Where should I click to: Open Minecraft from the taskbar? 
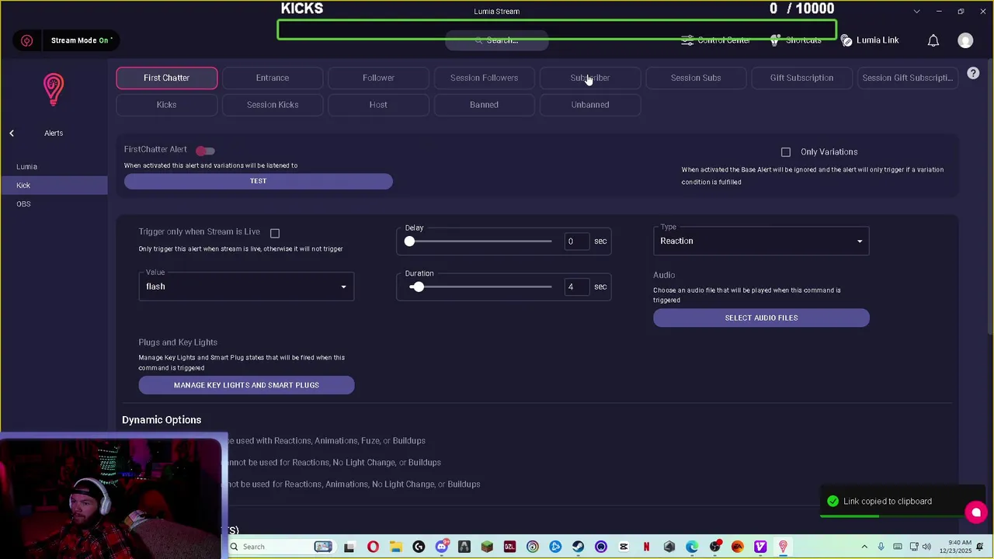click(x=487, y=547)
